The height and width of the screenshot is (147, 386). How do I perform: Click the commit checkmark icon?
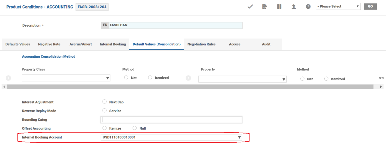point(250,7)
